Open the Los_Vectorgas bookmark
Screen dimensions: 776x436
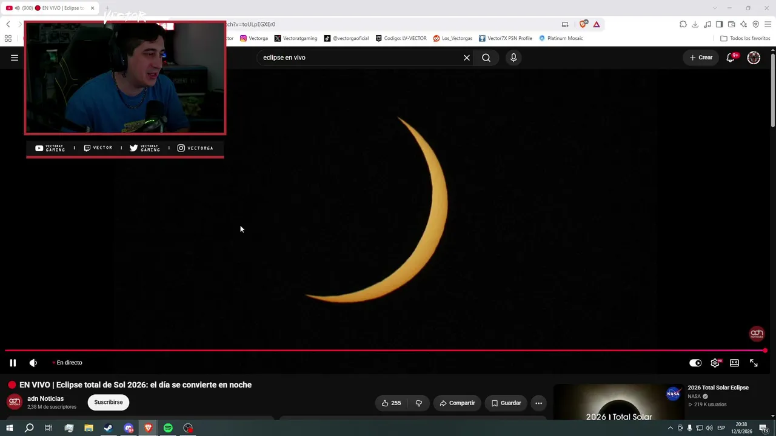click(453, 38)
